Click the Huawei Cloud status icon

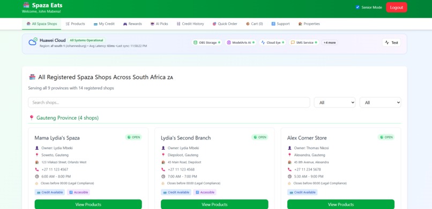33,42
